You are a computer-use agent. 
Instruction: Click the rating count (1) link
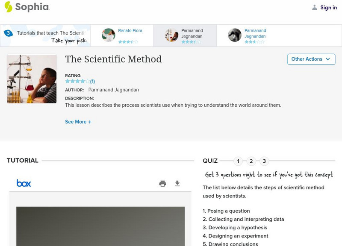92,81
